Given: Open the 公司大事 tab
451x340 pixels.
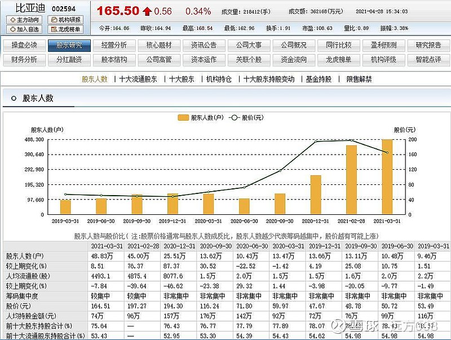Looking at the screenshot, I should [x=249, y=45].
